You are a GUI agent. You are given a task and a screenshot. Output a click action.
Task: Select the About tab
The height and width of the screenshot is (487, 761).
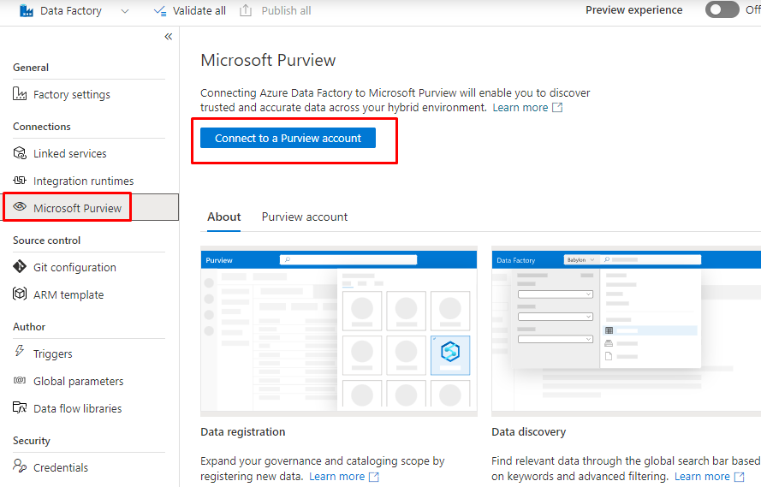(223, 217)
